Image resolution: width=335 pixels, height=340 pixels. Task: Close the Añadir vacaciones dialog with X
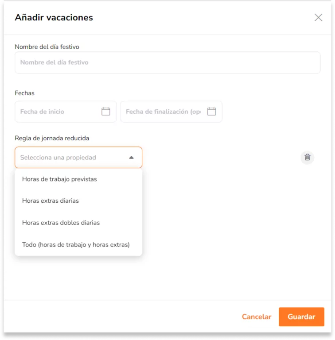tap(318, 18)
